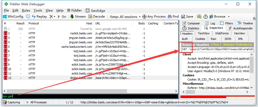
Task: Expand the Browse dropdown arrow
Action: (x=229, y=17)
